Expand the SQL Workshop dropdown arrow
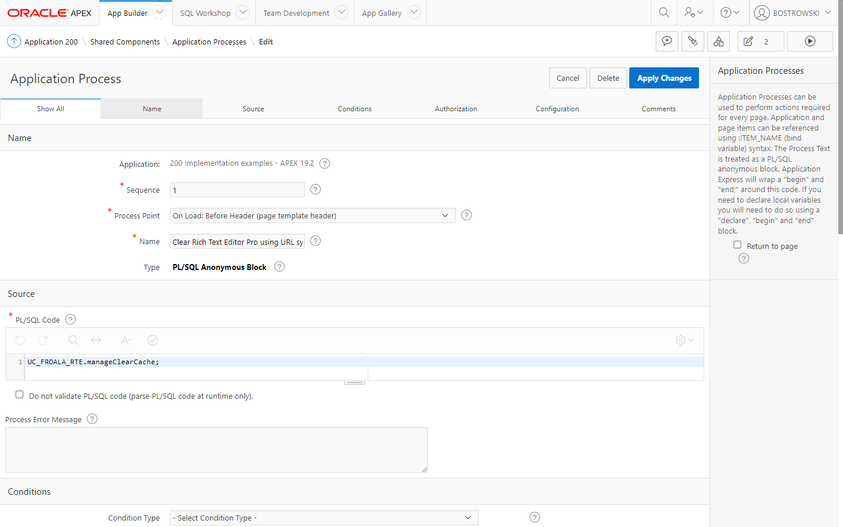 [243, 12]
